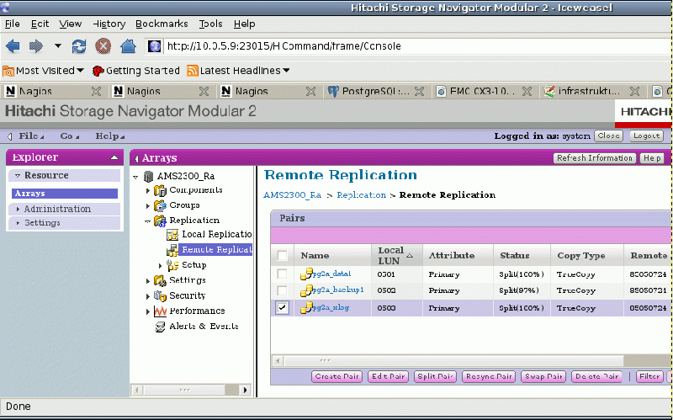Reload the page with the refresh icon
The height and width of the screenshot is (420, 673).
click(x=79, y=46)
